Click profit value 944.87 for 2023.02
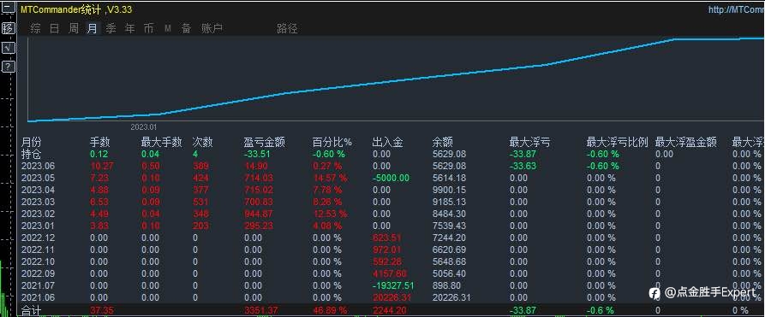 [258, 214]
